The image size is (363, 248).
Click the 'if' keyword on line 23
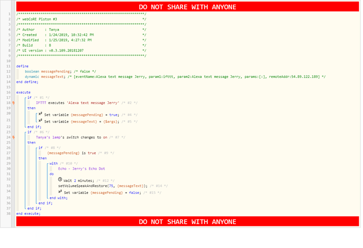click(x=29, y=132)
